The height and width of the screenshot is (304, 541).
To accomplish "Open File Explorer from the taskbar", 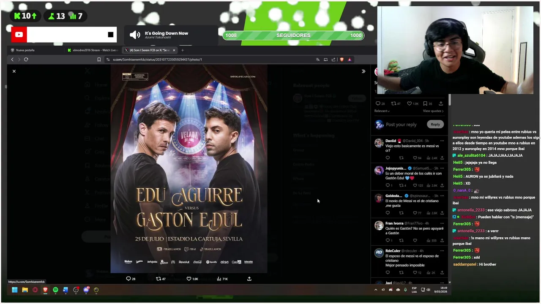I will coord(25,290).
